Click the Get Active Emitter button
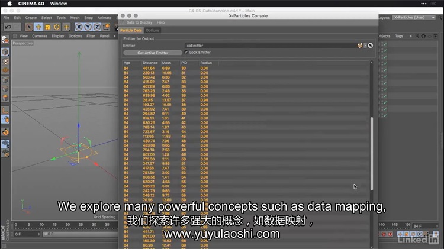Viewport: 444px width, 249px height. click(153, 53)
